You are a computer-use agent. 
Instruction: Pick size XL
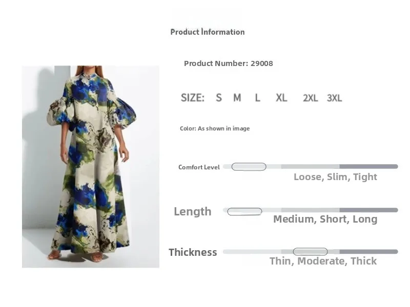(281, 98)
